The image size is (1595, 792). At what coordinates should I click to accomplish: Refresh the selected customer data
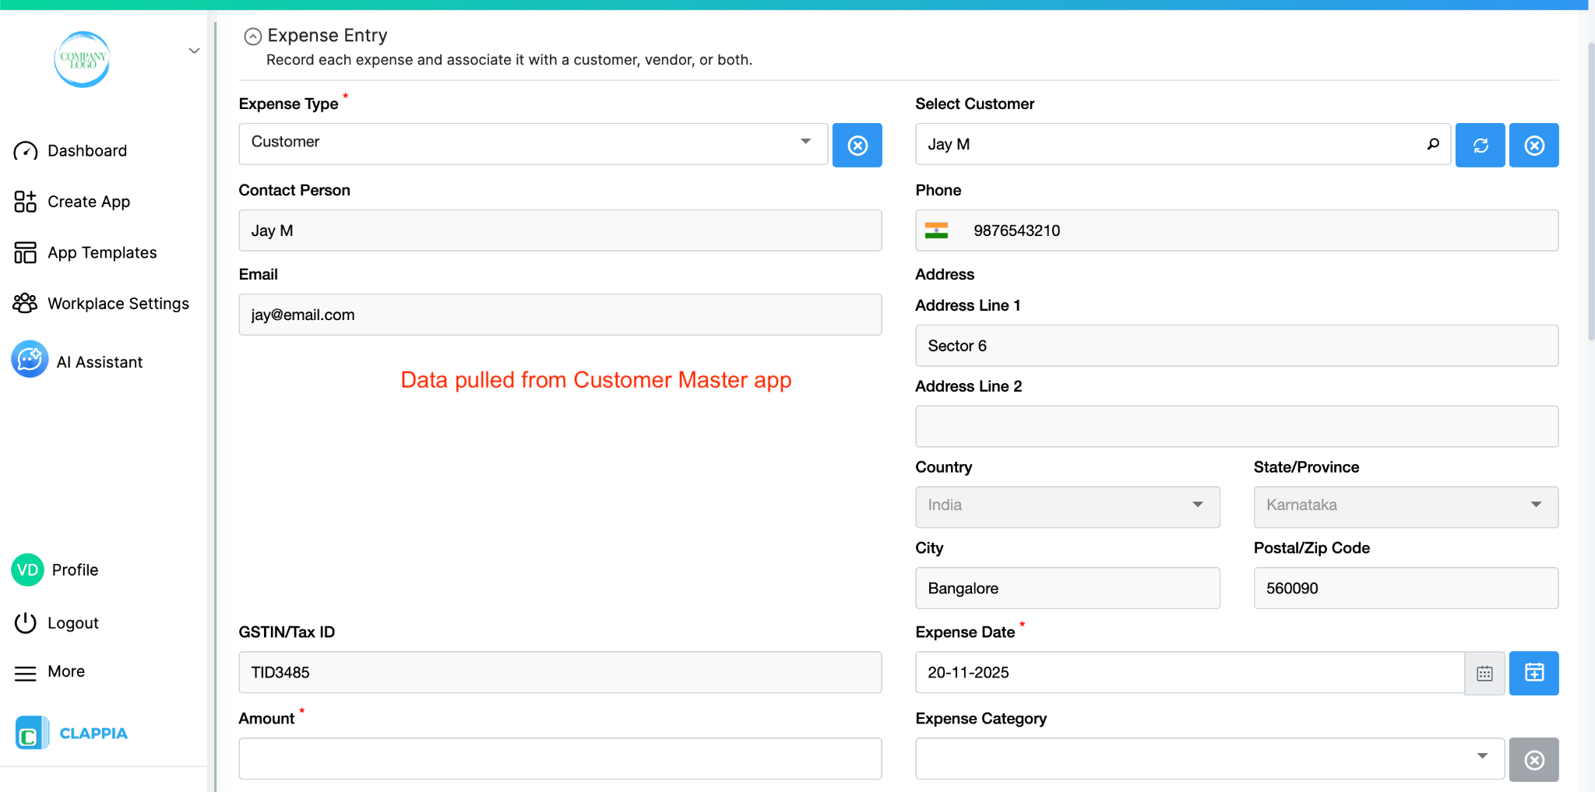coord(1479,145)
